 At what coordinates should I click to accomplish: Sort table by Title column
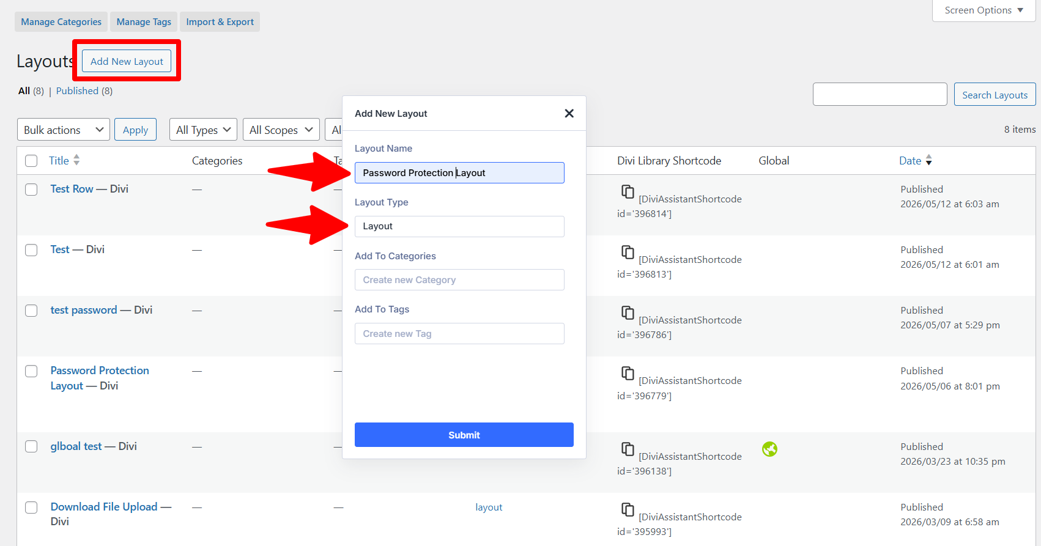coord(59,161)
